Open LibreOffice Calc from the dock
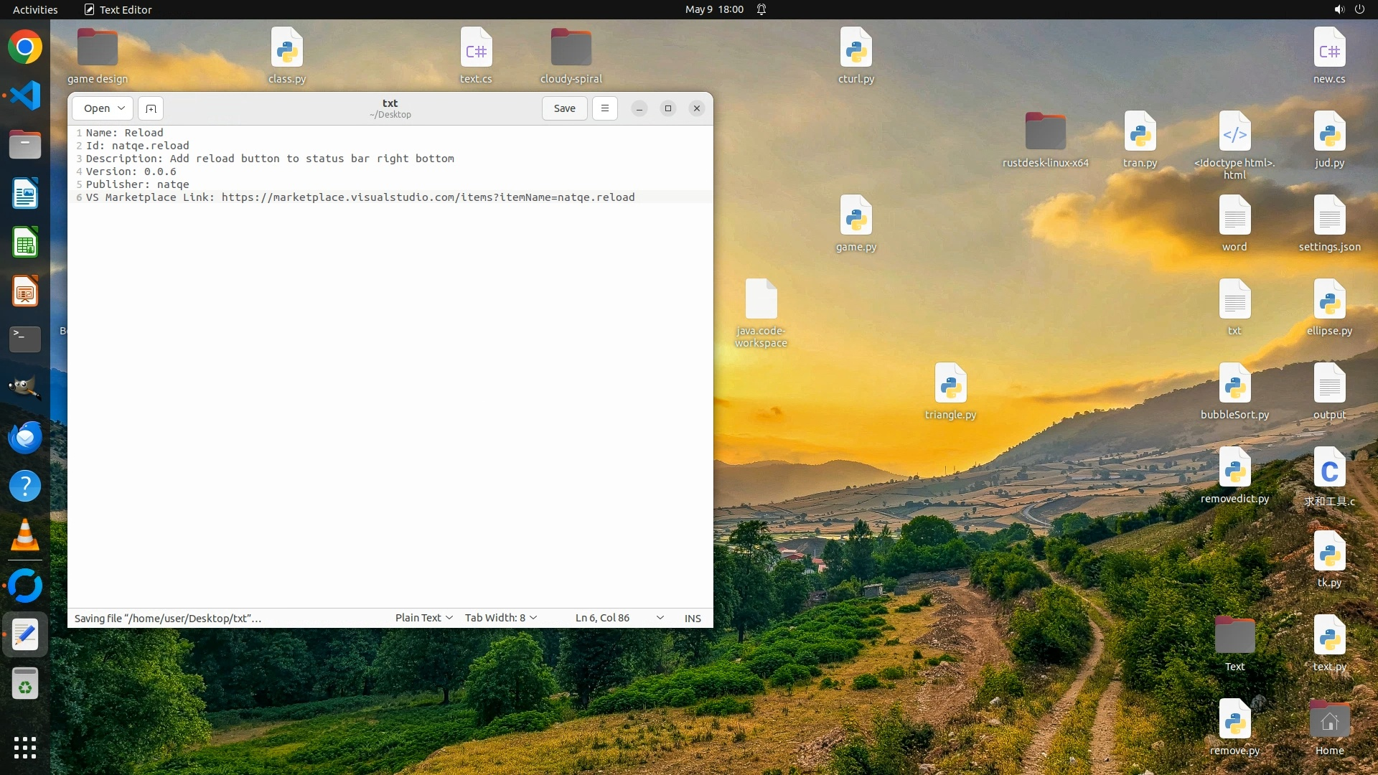Viewport: 1378px width, 775px height. coord(25,243)
